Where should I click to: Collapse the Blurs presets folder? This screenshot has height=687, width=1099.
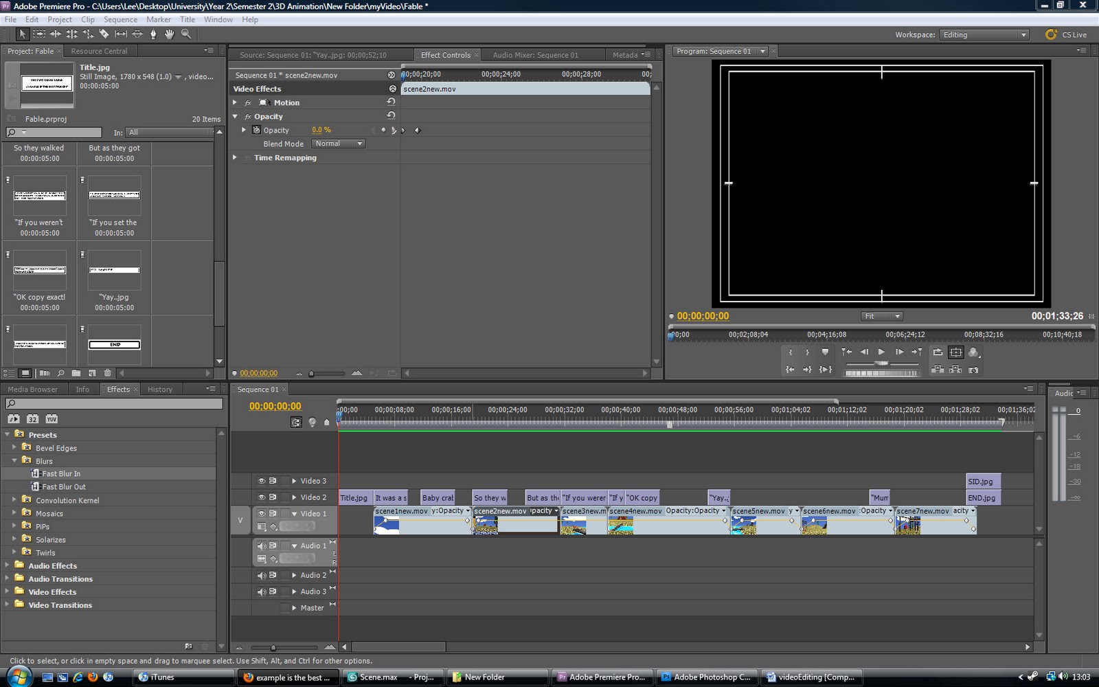(14, 460)
